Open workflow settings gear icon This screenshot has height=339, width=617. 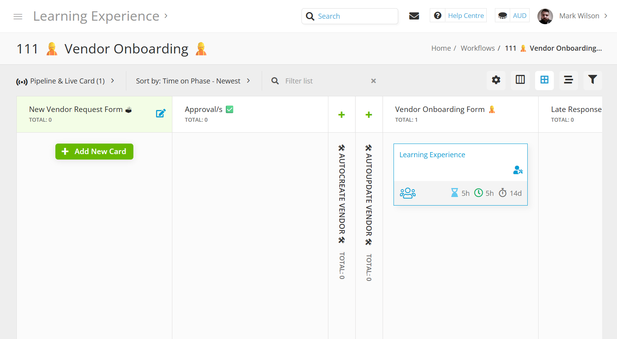click(x=496, y=80)
